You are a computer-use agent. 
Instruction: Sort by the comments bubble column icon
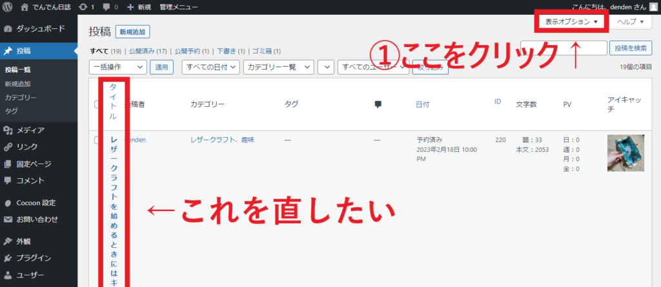(x=378, y=105)
